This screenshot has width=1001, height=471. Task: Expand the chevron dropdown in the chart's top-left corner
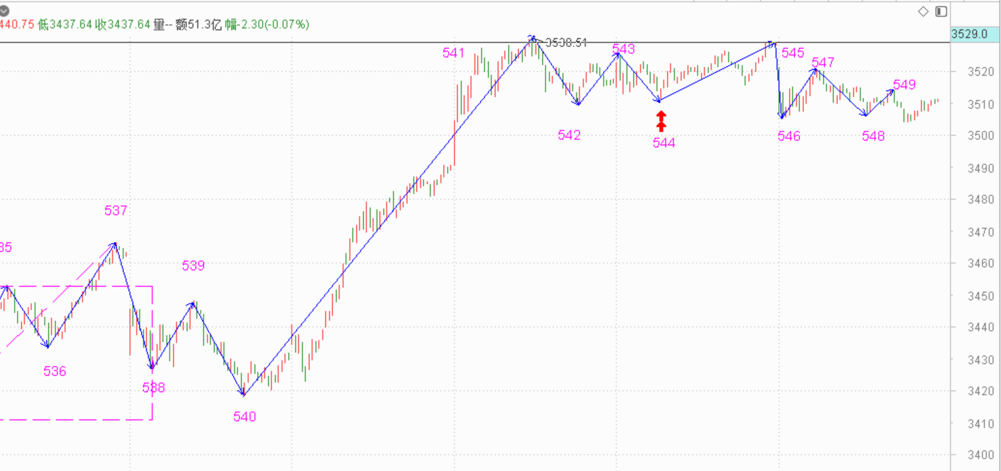(5, 10)
